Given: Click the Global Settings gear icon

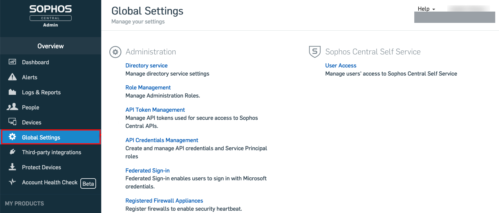Looking at the screenshot, I should 12,137.
